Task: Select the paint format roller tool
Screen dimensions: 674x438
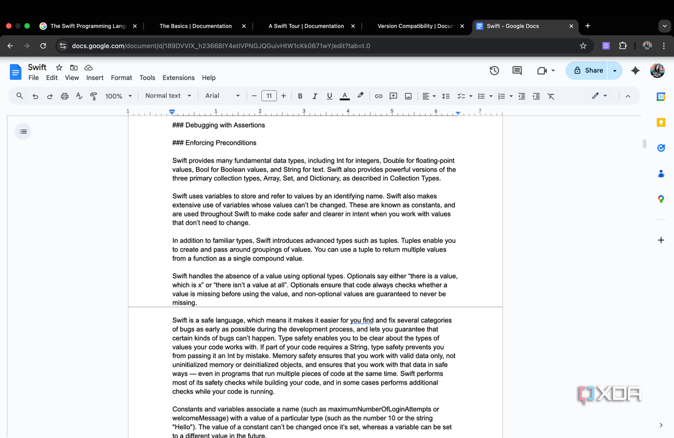Action: 93,96
